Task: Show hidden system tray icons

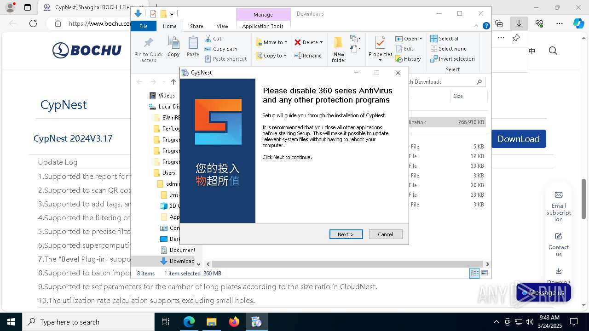Action: (x=496, y=322)
